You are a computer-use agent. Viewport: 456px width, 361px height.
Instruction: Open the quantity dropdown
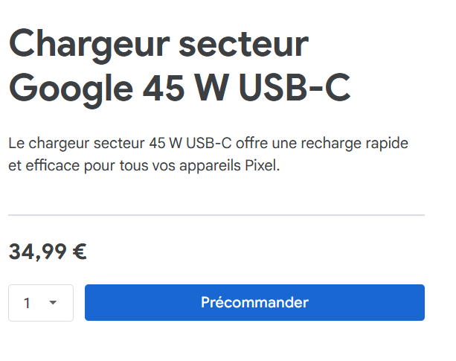coord(41,303)
